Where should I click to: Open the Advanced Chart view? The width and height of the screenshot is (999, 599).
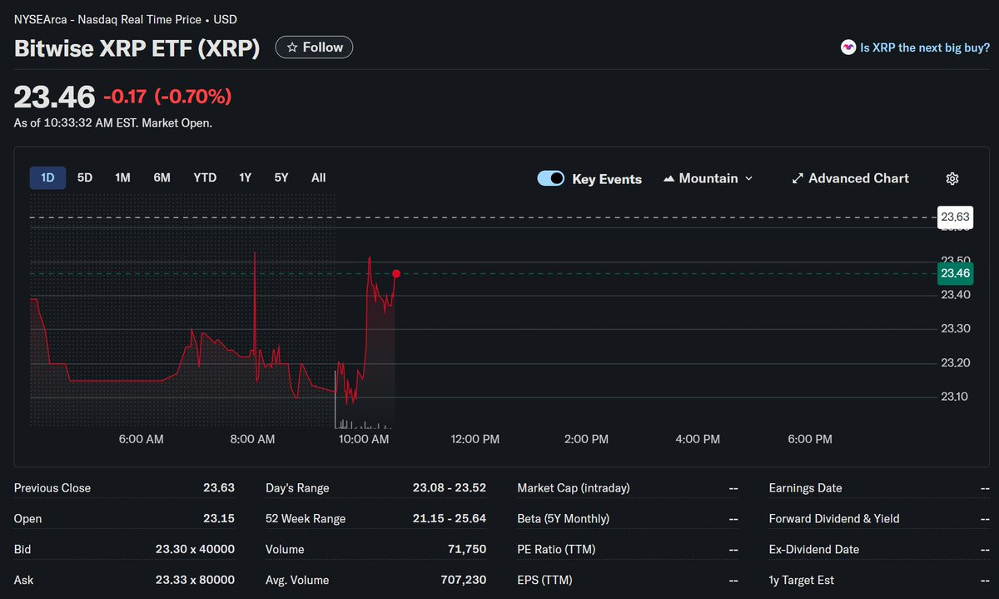pos(850,178)
